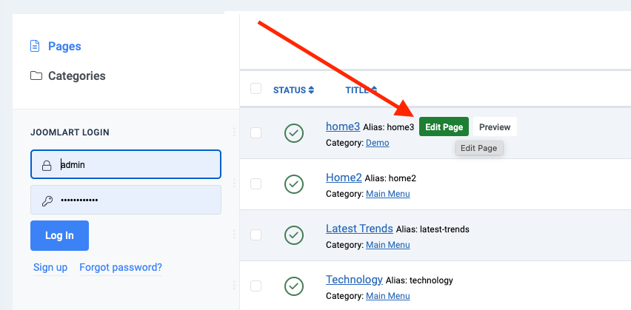Click the lock icon in username field
The height and width of the screenshot is (310, 631).
[x=46, y=165]
